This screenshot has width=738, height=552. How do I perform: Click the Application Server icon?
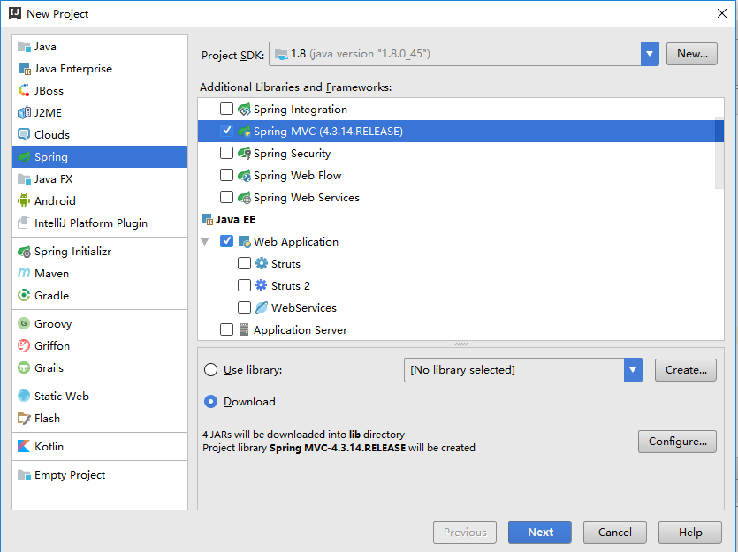[x=244, y=329]
